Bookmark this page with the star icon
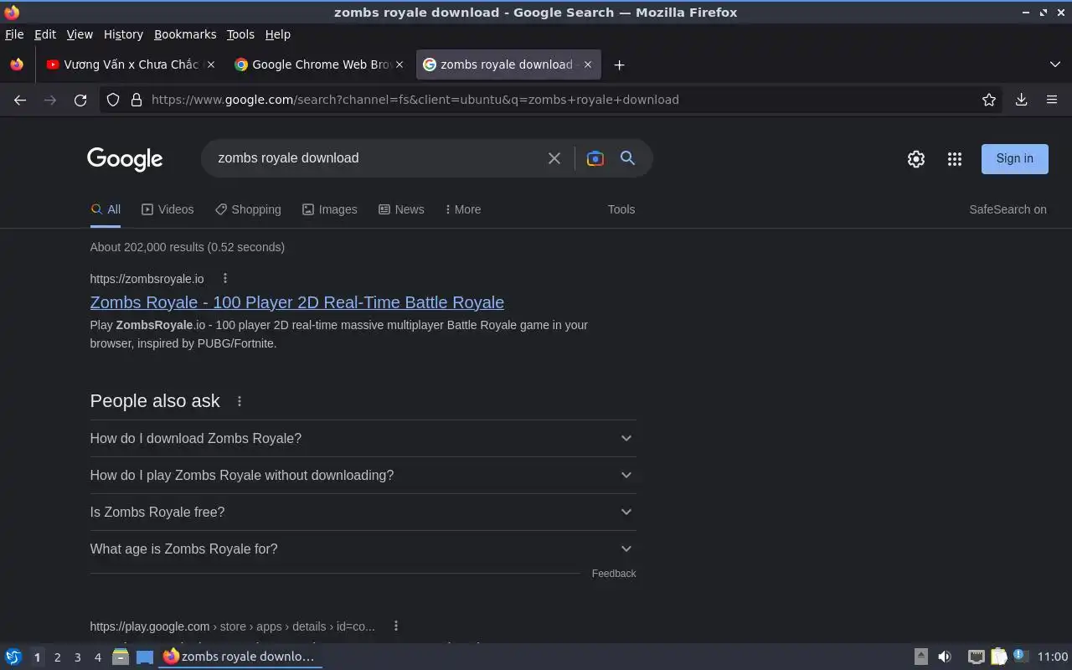The width and height of the screenshot is (1072, 670). pos(989,100)
